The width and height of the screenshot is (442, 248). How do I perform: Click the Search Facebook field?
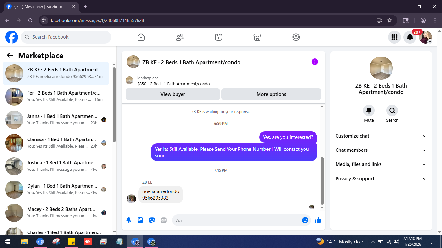coord(66,37)
